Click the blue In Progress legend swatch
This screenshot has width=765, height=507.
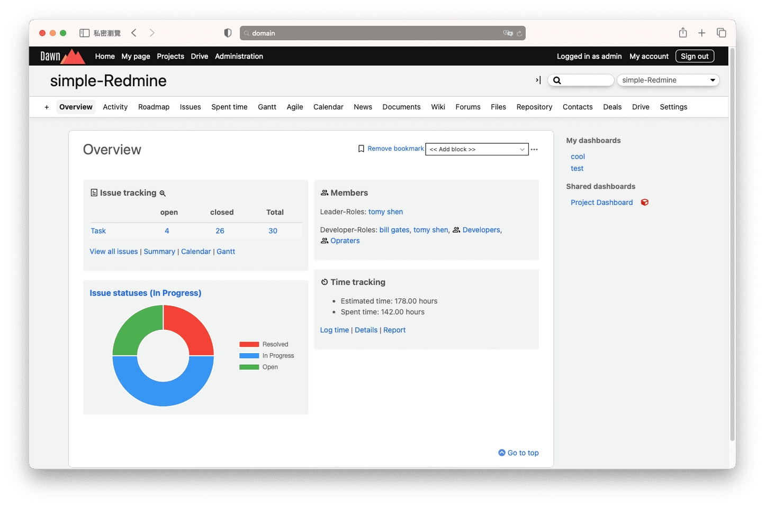(249, 356)
